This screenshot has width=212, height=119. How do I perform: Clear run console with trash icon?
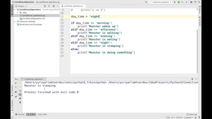20,102
